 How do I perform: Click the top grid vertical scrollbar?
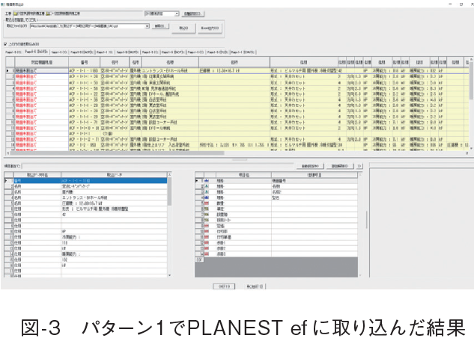471,80
